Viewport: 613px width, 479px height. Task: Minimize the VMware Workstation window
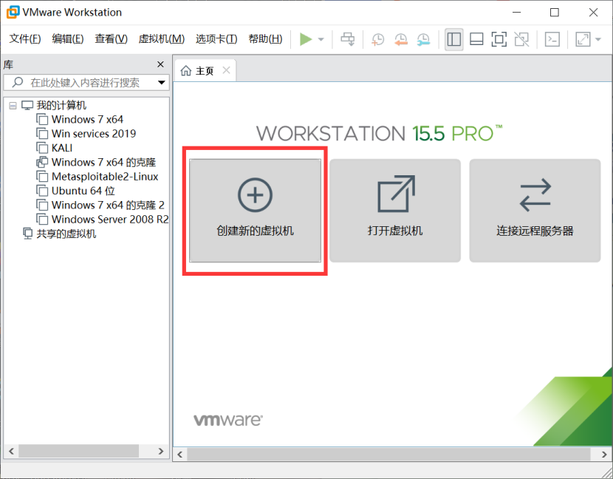517,13
